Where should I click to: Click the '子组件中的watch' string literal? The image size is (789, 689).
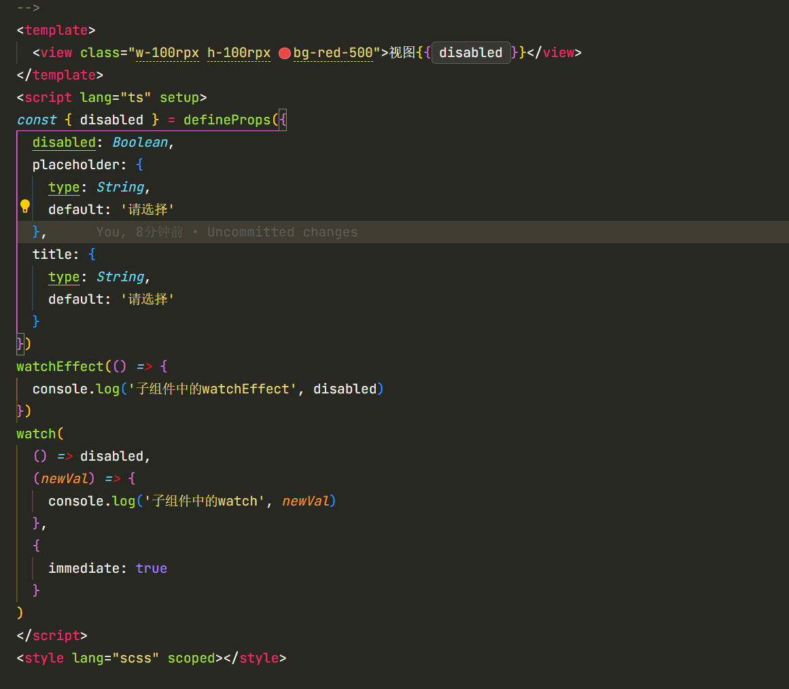coord(205,501)
